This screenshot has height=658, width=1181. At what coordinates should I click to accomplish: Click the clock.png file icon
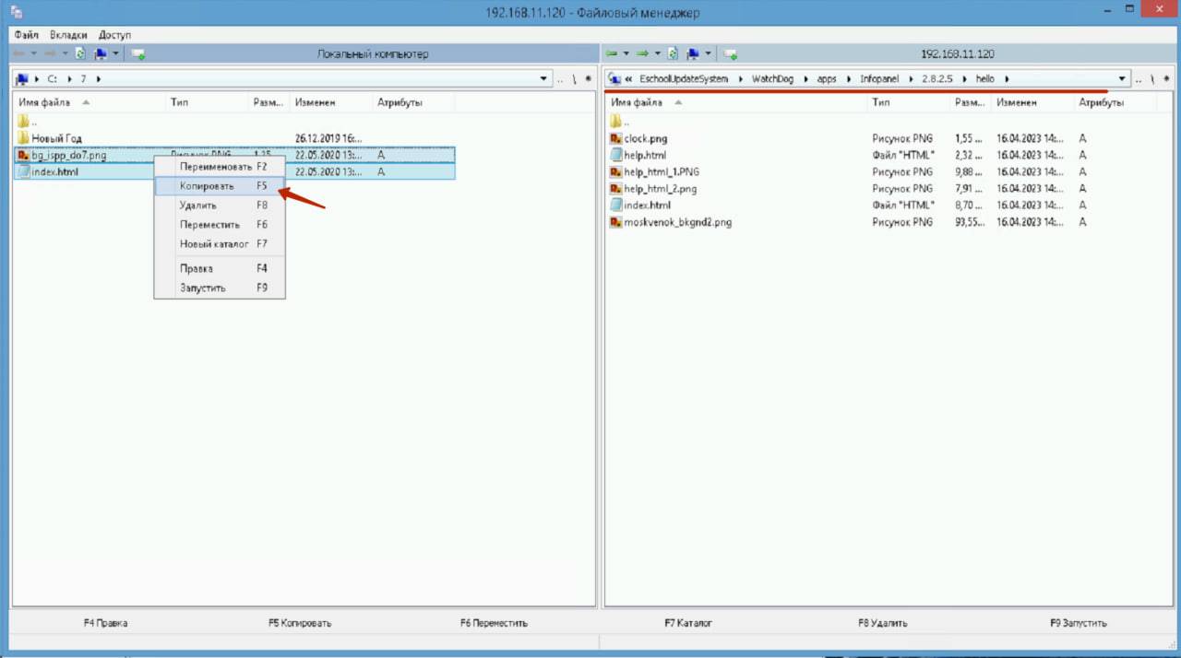click(x=616, y=138)
